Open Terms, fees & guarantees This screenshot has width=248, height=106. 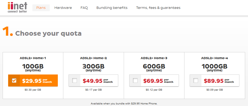point(158,8)
